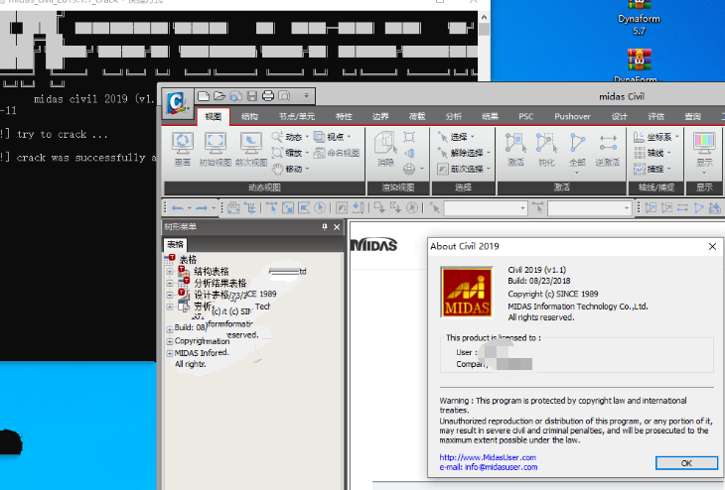
Task: Open the http://www.MidasUser.com link
Action: (x=488, y=457)
